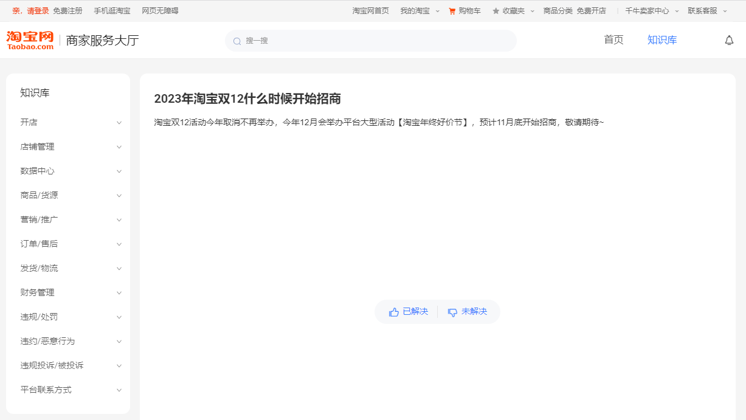Image resolution: width=746 pixels, height=420 pixels.
Task: Click the star 收藏夹 favorites icon
Action: (x=496, y=11)
